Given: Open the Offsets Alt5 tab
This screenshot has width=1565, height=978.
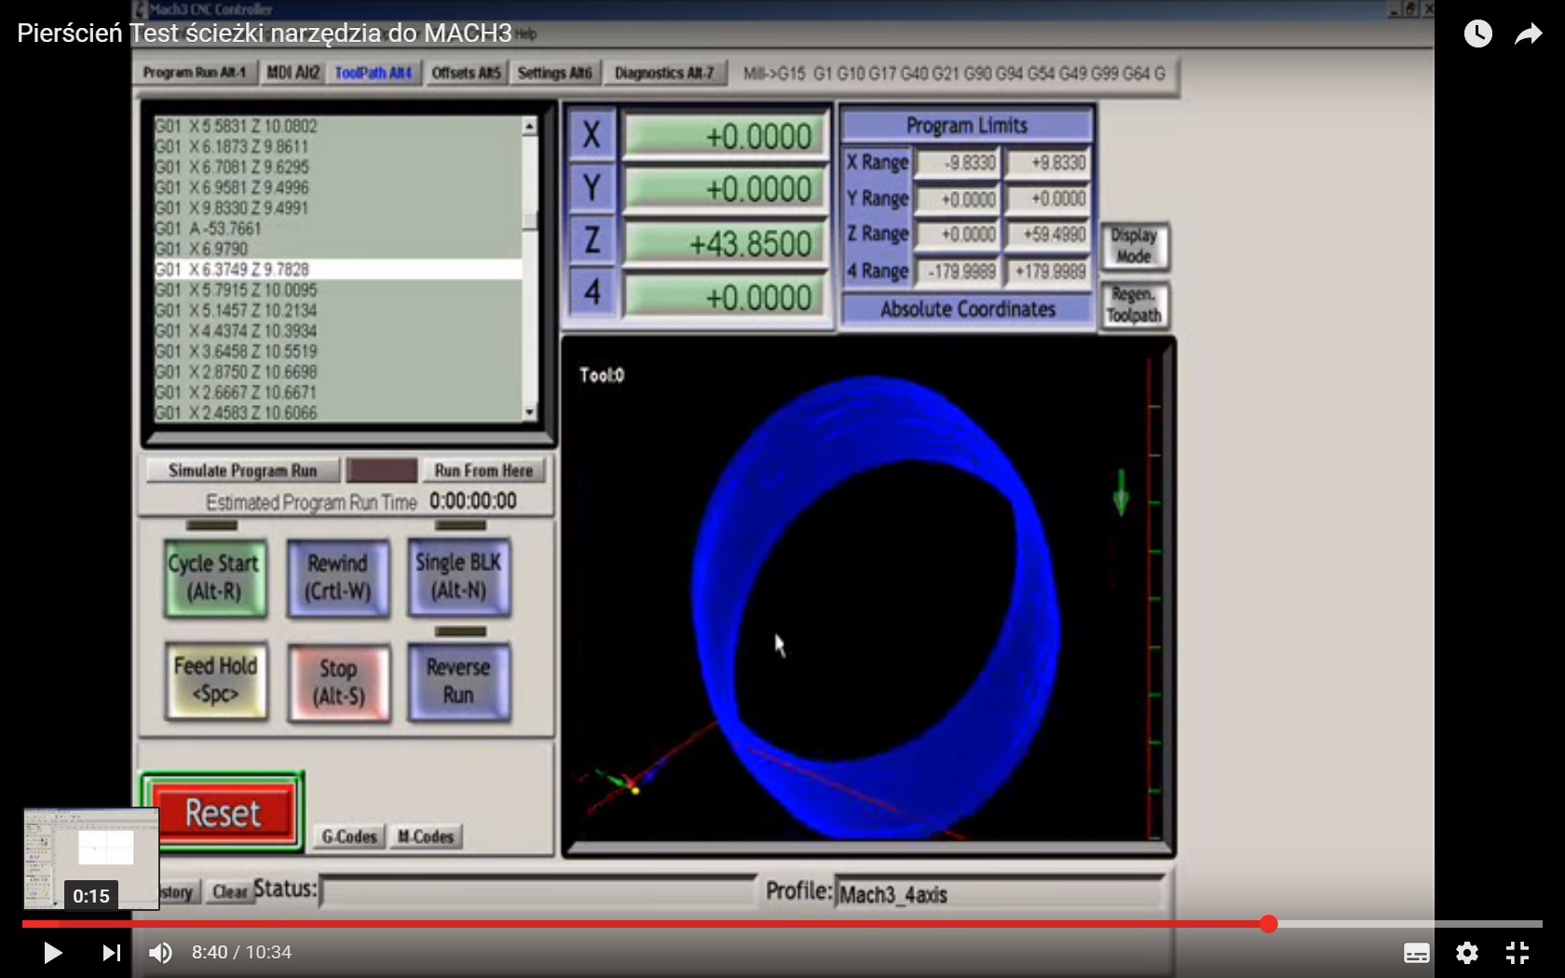Looking at the screenshot, I should point(466,73).
